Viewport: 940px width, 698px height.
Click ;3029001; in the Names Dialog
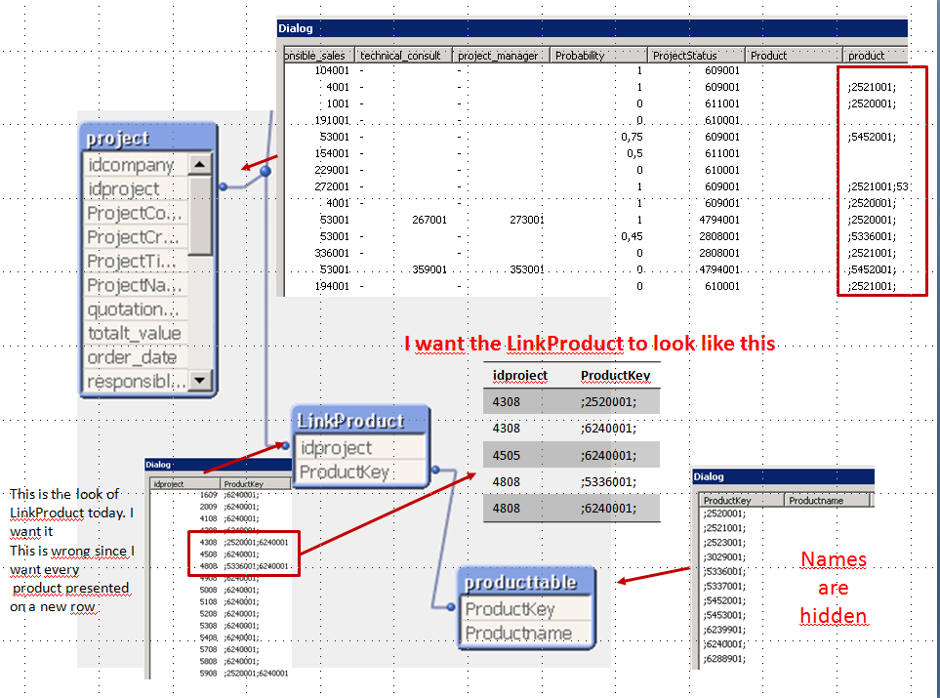724,556
